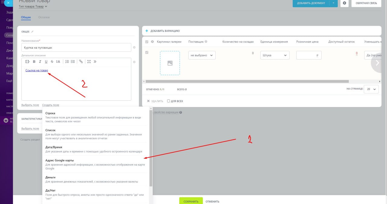Toggle the ДЛЯ ВСЕХ checkbox
The width and height of the screenshot is (387, 204).
pyautogui.click(x=168, y=101)
